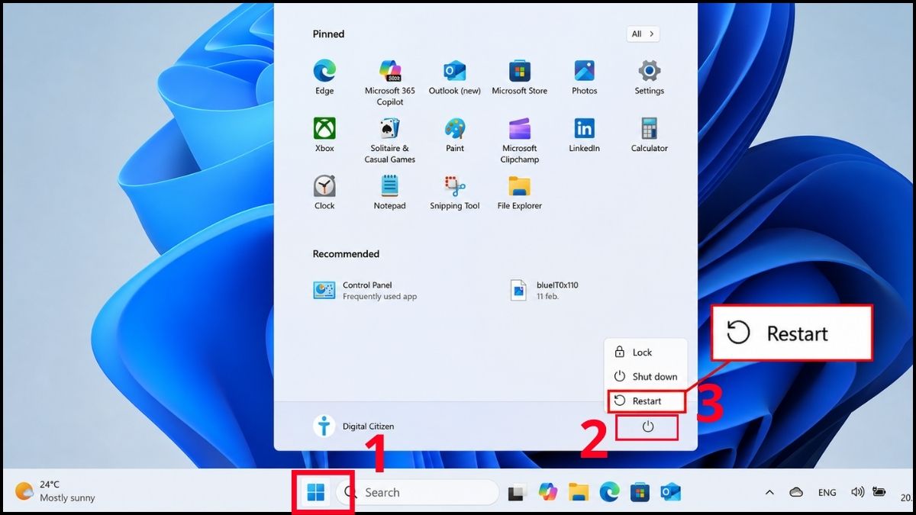Click the Power button in Start
Viewport: 916px width, 515px height.
coord(647,426)
